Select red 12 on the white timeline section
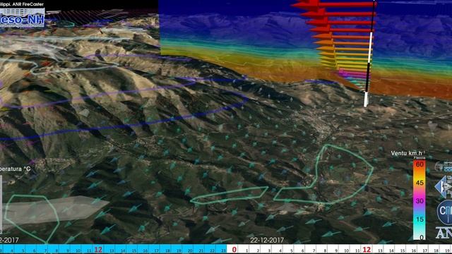Image resolution: width=452 pixels, height=254 pixels. tap(367, 250)
